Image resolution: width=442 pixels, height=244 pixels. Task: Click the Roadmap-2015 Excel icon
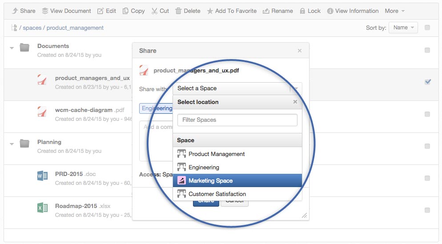[x=42, y=208]
